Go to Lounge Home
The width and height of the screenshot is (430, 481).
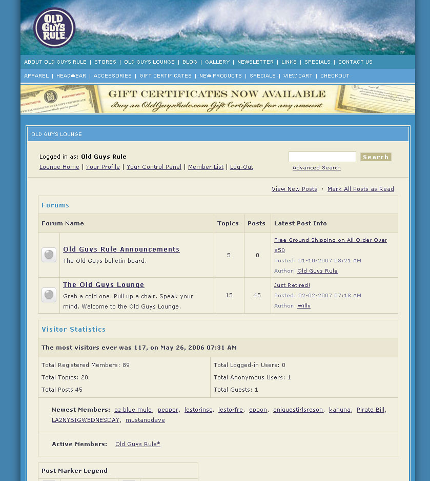(x=59, y=167)
